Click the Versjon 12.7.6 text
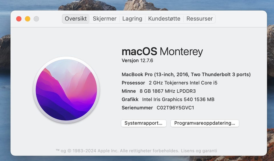The height and width of the screenshot is (161, 274). 137,61
